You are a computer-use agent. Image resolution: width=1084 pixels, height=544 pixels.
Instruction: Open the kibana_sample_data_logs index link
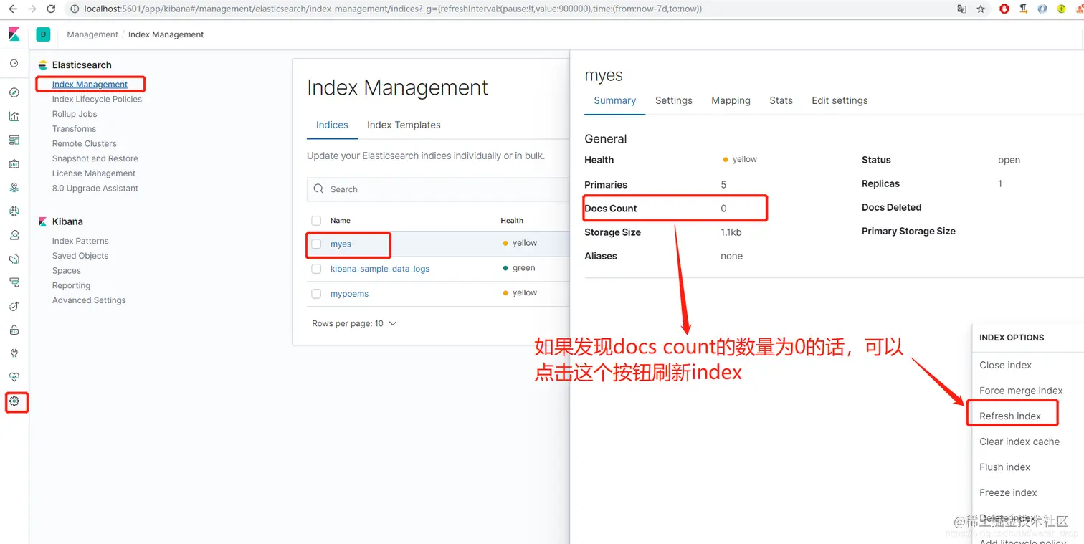click(x=380, y=269)
